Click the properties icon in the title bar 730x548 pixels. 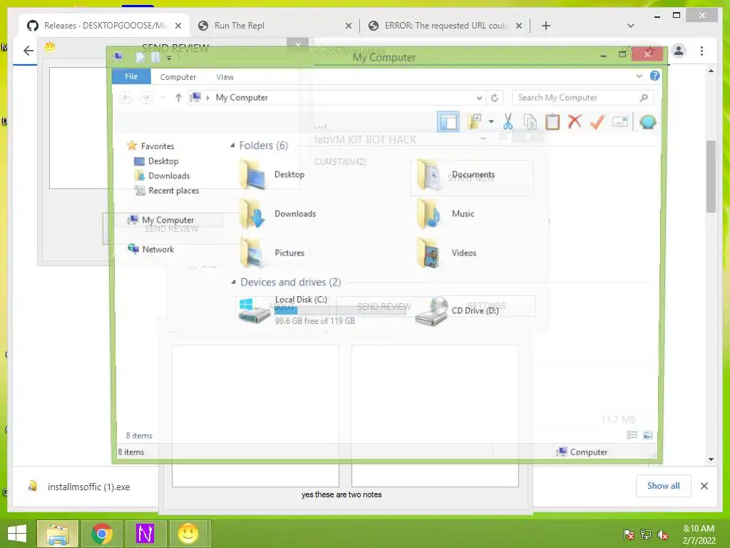[x=140, y=57]
